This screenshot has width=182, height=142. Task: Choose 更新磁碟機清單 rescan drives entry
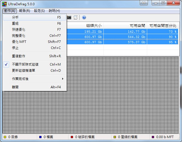[x=35, y=70]
